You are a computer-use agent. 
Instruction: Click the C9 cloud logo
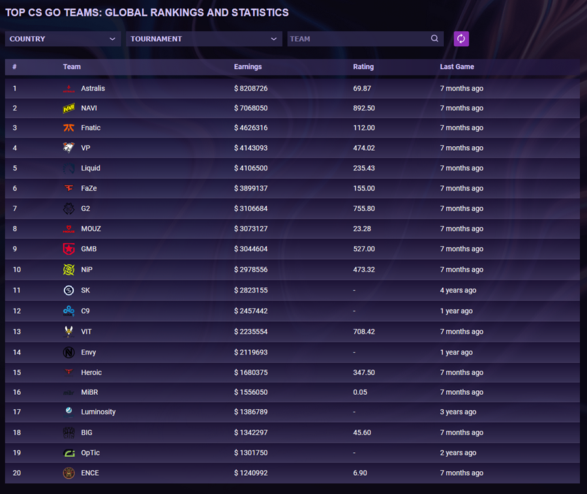[68, 311]
